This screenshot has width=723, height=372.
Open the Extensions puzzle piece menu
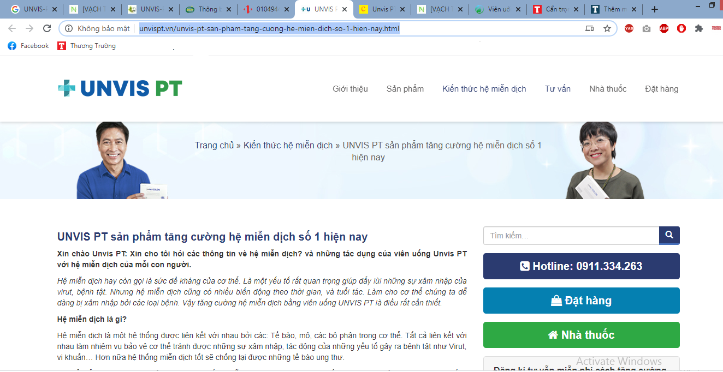[698, 28]
